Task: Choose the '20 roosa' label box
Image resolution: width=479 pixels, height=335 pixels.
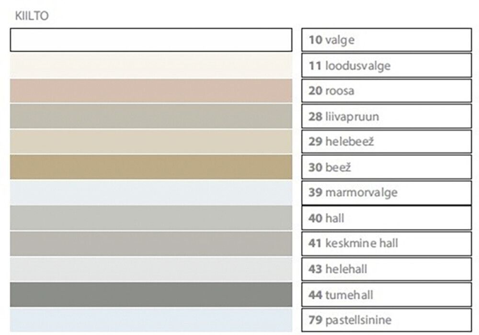Action: 386,90
